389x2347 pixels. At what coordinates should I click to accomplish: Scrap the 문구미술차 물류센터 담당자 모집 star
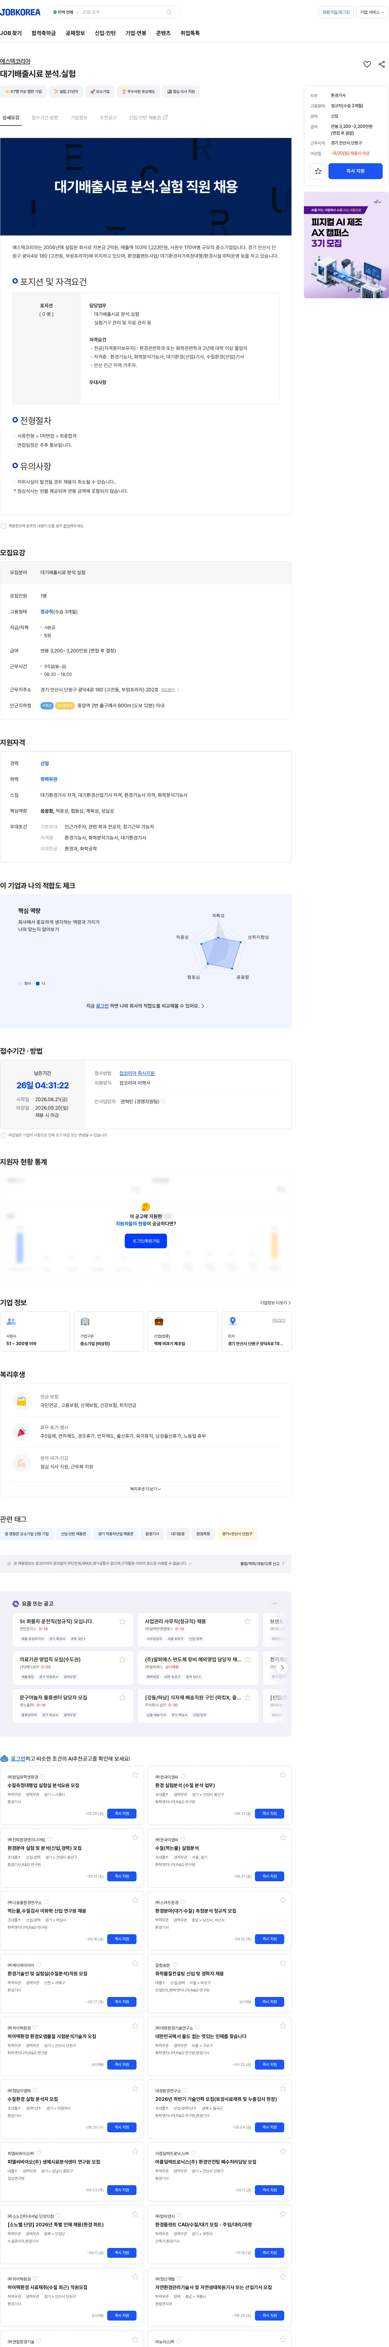[x=123, y=1697]
